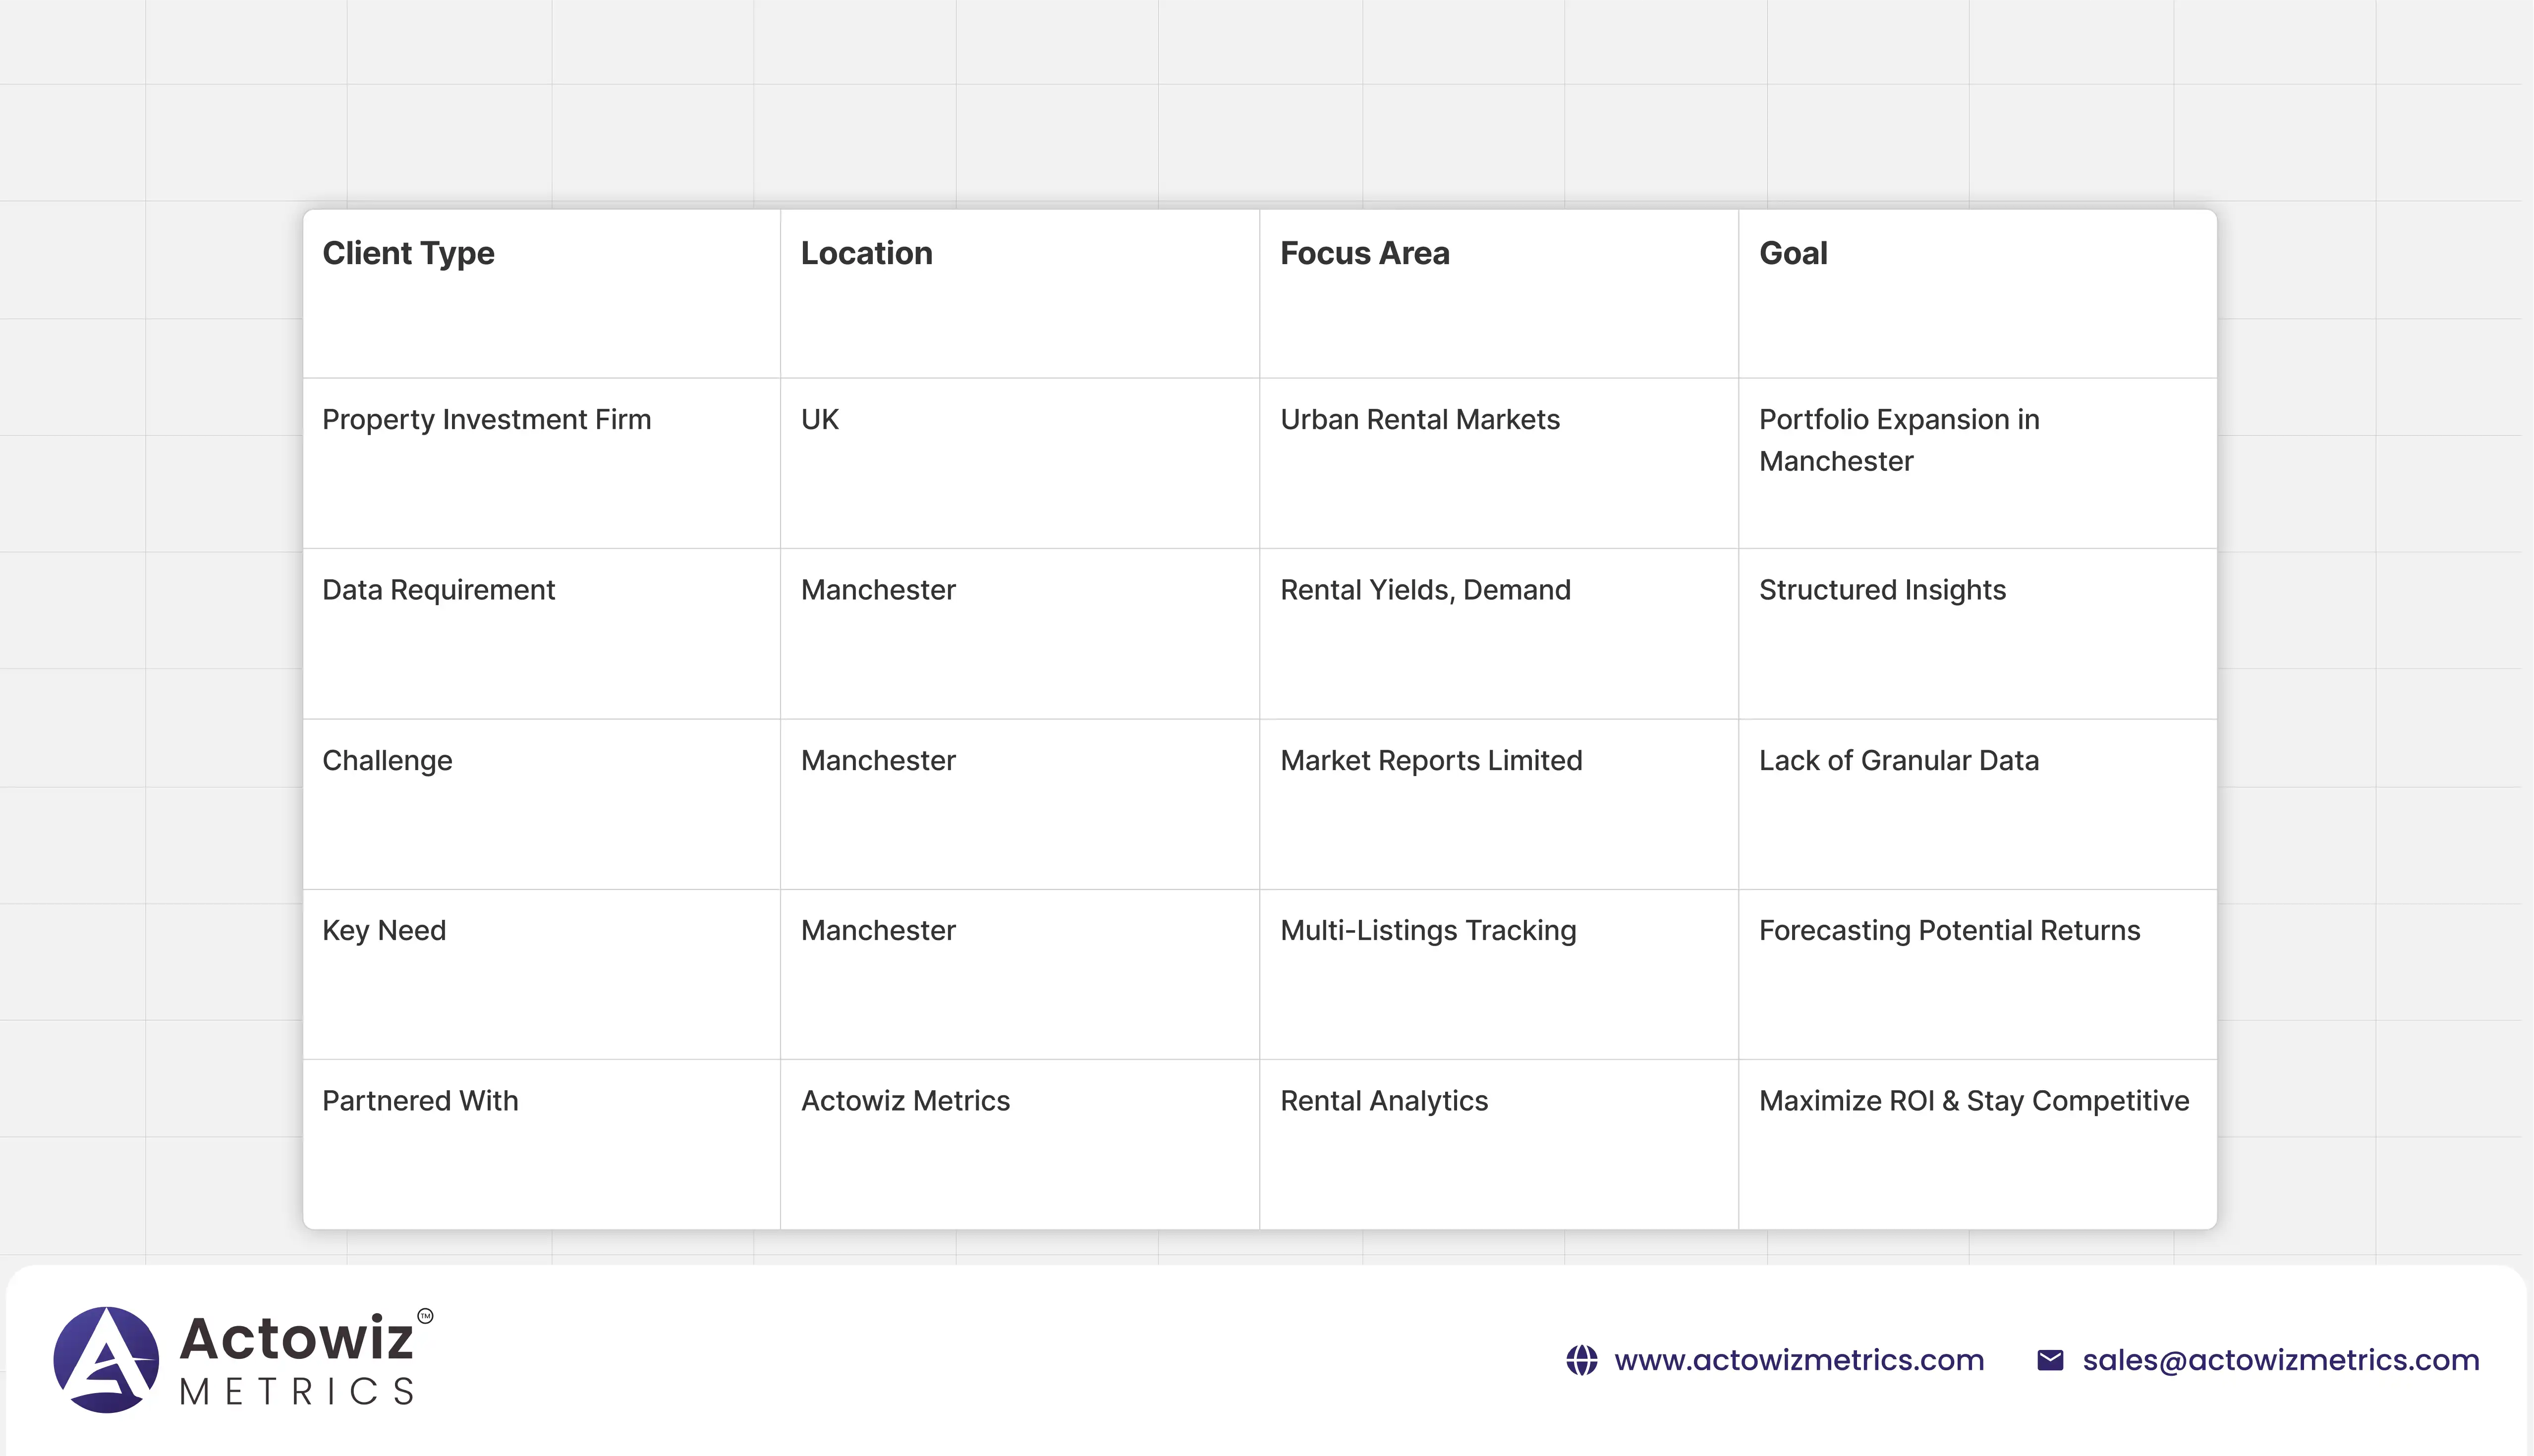Click the Actowiz Metrics table cell
Viewport: 2534px width, 1456px height.
coord(905,1100)
